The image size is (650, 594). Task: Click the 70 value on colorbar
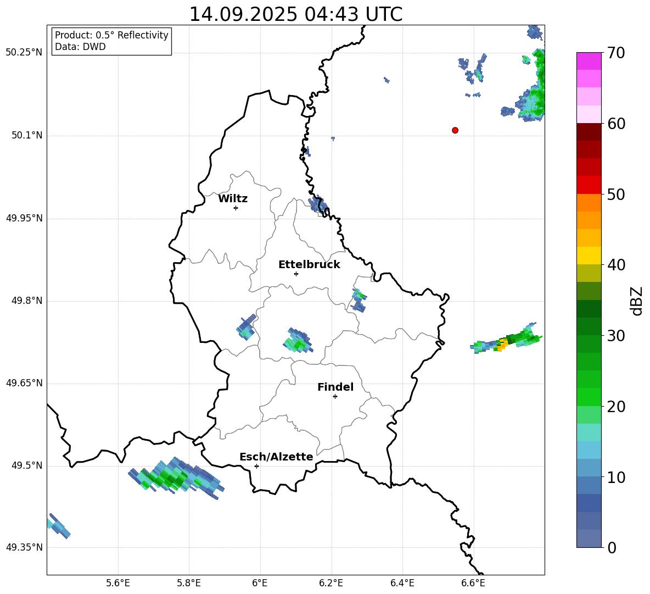click(616, 53)
